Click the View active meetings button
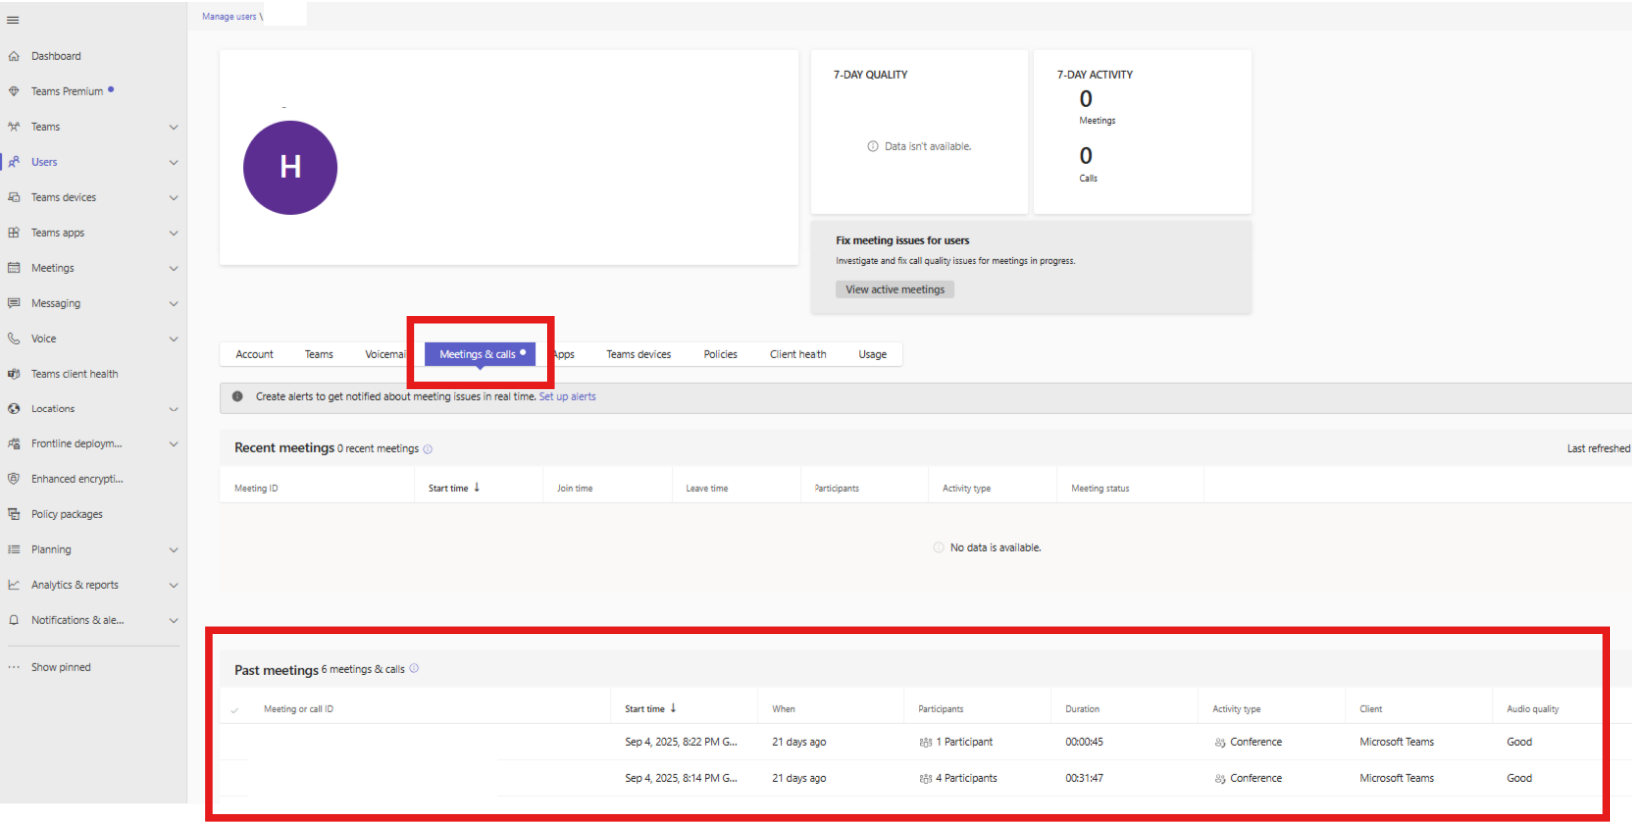Viewport: 1632px width, 822px height. [x=895, y=289]
